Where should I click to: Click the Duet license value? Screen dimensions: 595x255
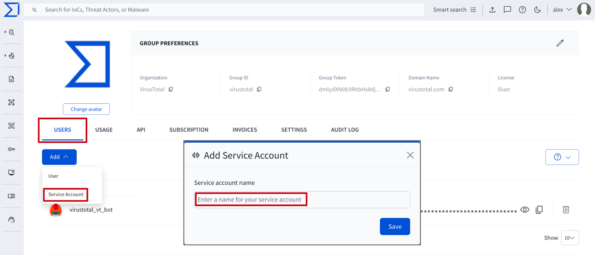504,89
